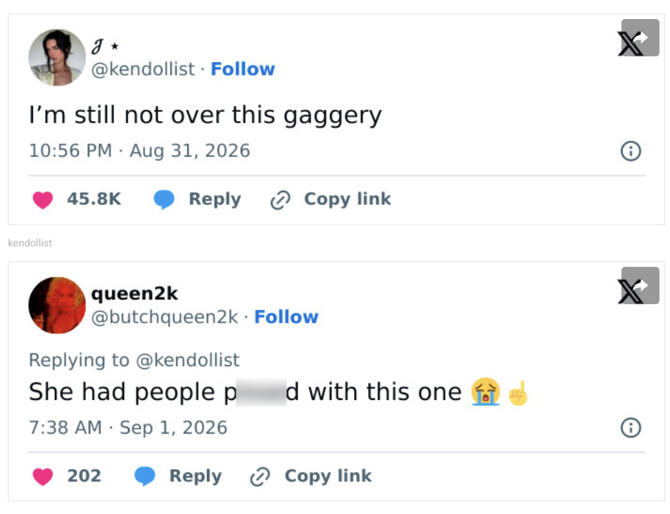The width and height of the screenshot is (670, 514).
Task: Open X logo on queen2k reply
Action: pos(630,292)
